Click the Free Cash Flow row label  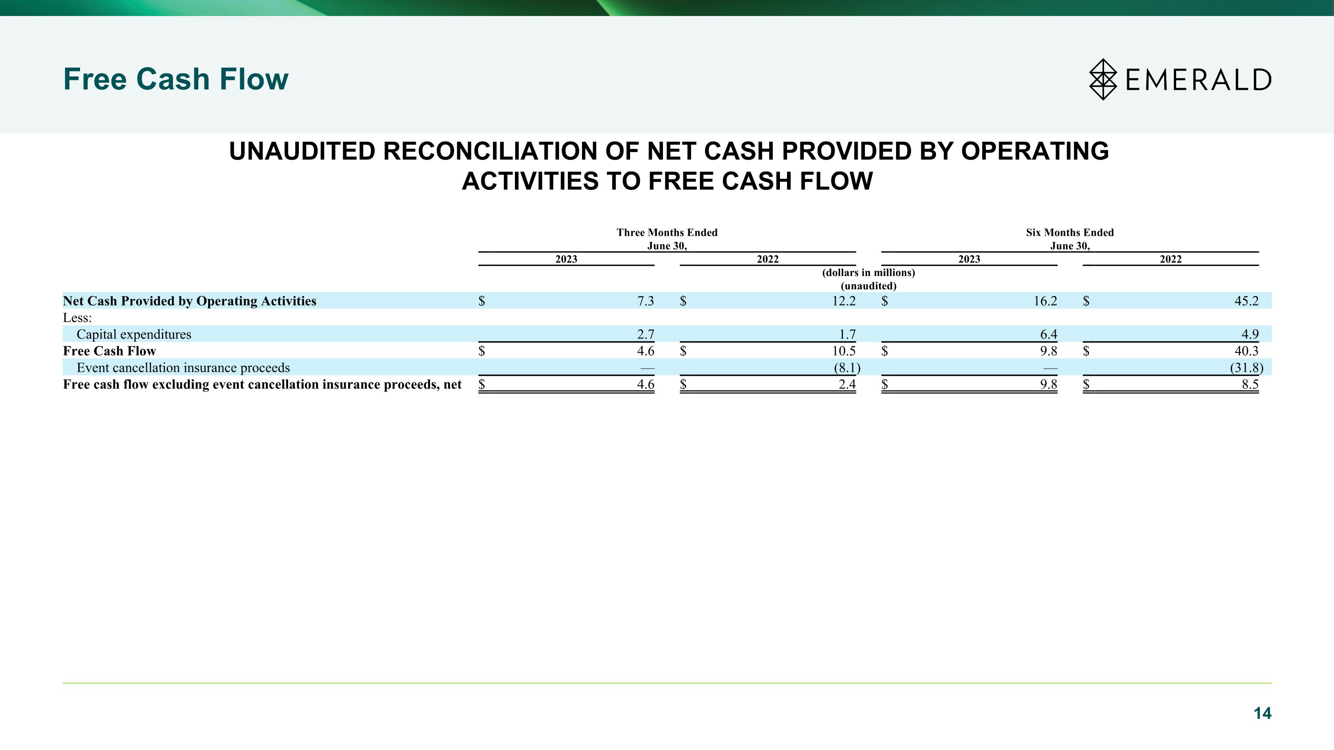click(109, 351)
